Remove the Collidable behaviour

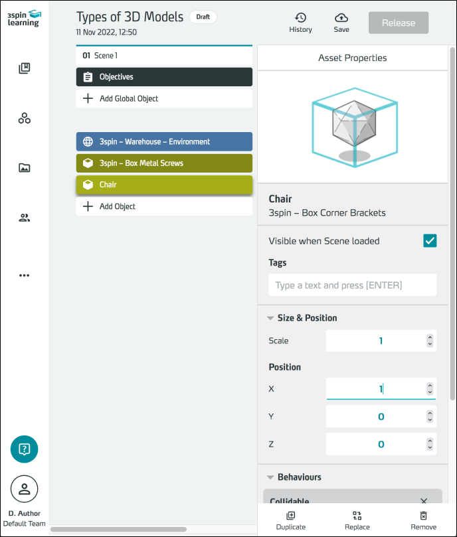click(424, 501)
